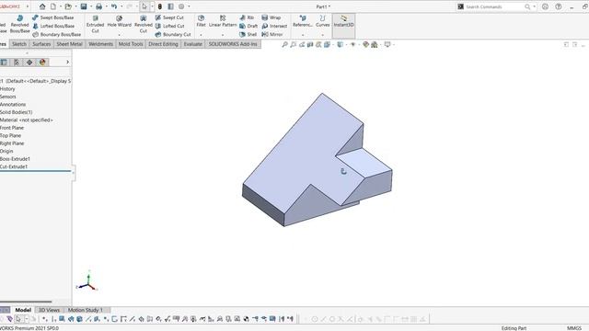589x331 pixels.
Task: Open the Options gear icon
Action: [x=181, y=6]
